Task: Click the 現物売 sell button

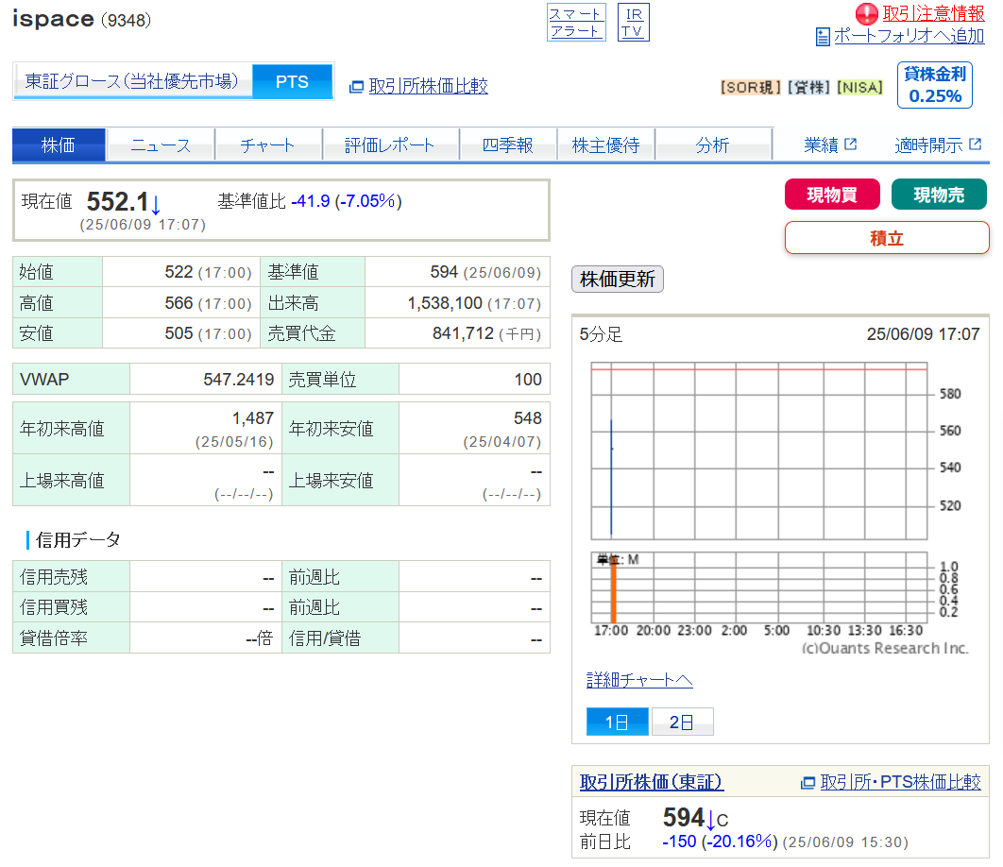Action: coord(939,195)
